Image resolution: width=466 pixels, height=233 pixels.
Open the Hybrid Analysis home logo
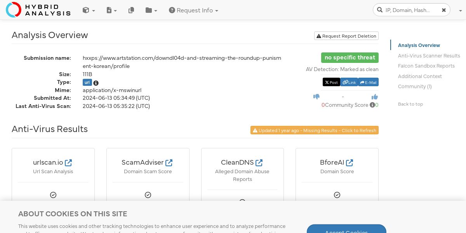pyautogui.click(x=38, y=10)
